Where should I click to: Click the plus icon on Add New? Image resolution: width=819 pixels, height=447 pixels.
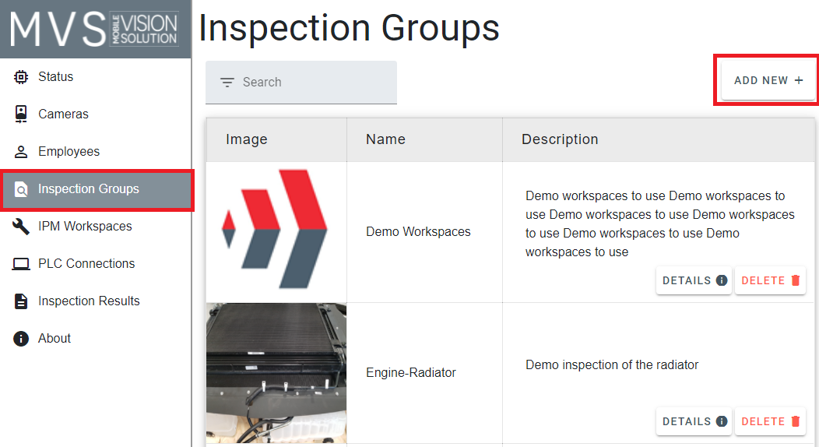point(799,80)
